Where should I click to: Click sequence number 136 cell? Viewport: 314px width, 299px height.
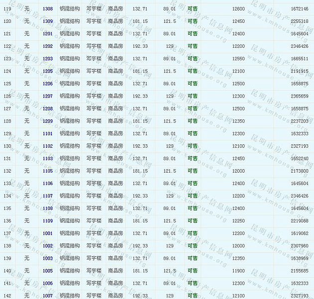point(7,220)
